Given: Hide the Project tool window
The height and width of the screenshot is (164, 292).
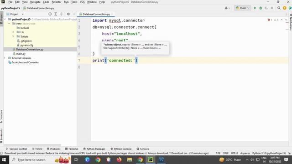Looking at the screenshot, I should tap(74, 14).
